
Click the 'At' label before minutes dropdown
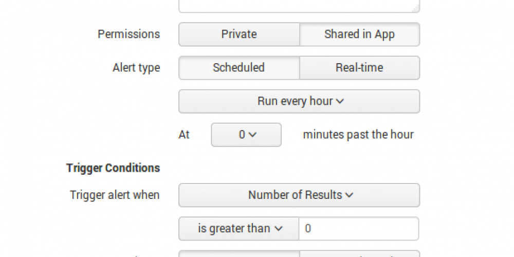pos(184,135)
